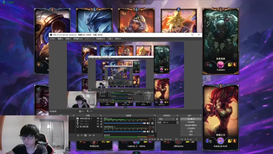The height and width of the screenshot is (154, 273).
Task: Select the 显示器采集 source row
Action: click(89, 127)
